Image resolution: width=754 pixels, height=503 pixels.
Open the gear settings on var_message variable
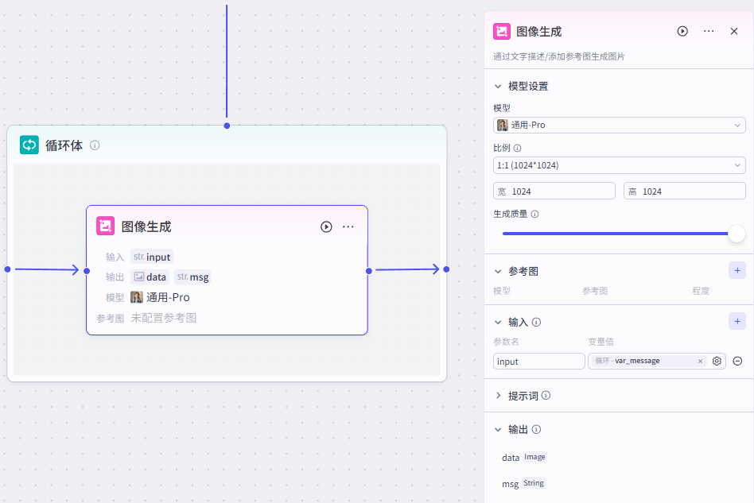click(x=716, y=361)
